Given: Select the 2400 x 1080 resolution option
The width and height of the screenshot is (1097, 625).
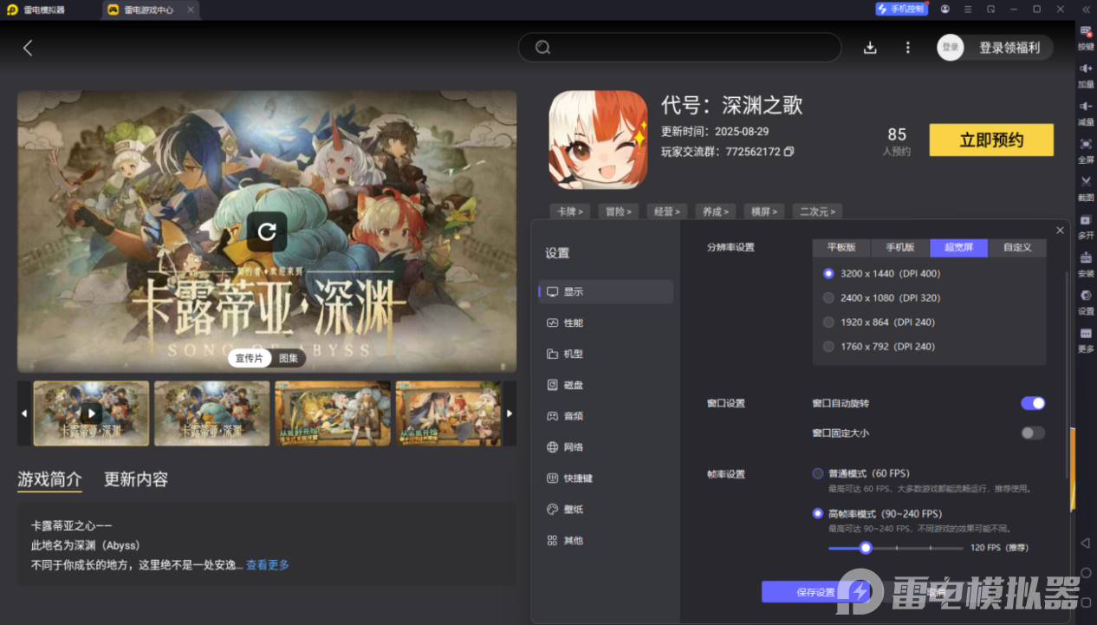Looking at the screenshot, I should point(828,298).
